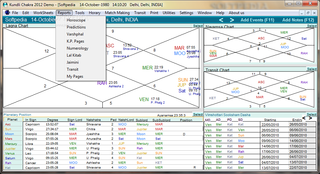Choose Predictions from Reports menu
This screenshot has width=320, height=174.
click(81, 27)
